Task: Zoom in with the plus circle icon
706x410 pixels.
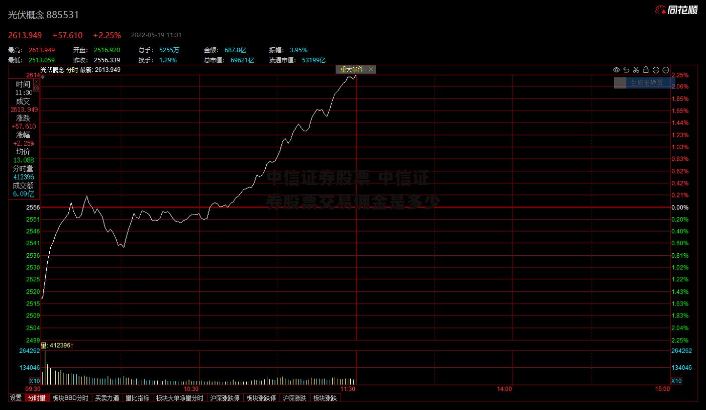Action: click(656, 70)
